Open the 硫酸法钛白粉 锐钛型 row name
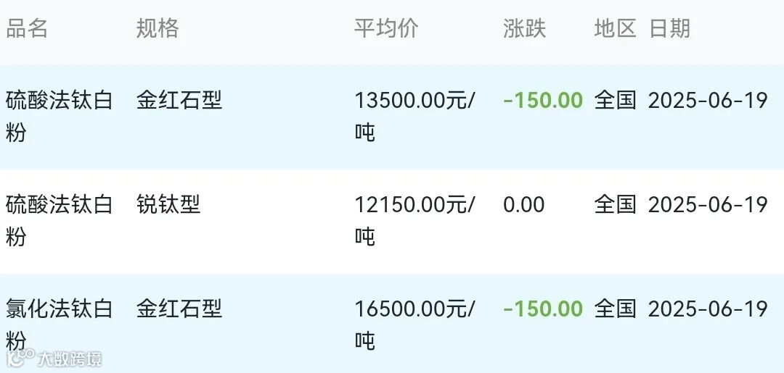This screenshot has width=784, height=373. pyautogui.click(x=59, y=220)
